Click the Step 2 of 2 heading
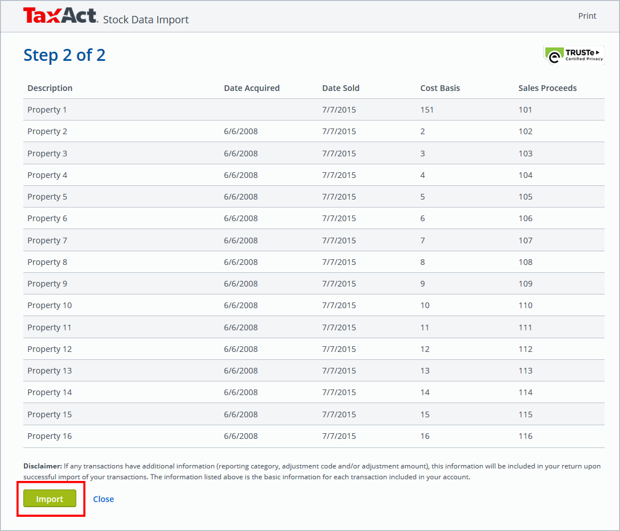The height and width of the screenshot is (531, 620). click(64, 55)
